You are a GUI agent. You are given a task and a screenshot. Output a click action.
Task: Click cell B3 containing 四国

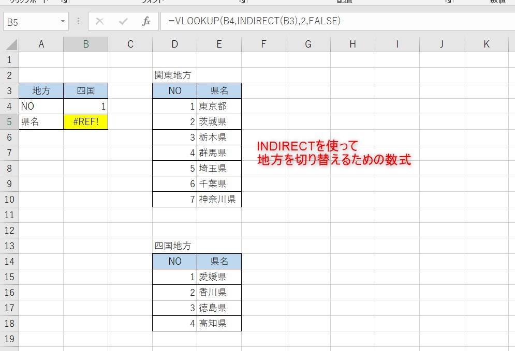click(x=86, y=90)
